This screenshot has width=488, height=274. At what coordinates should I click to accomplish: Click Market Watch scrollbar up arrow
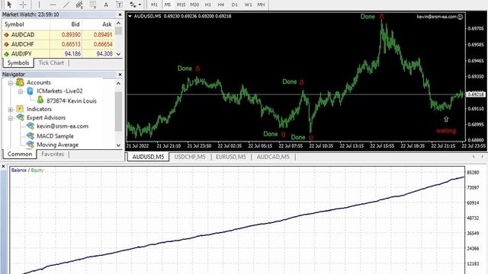tap(119, 24)
